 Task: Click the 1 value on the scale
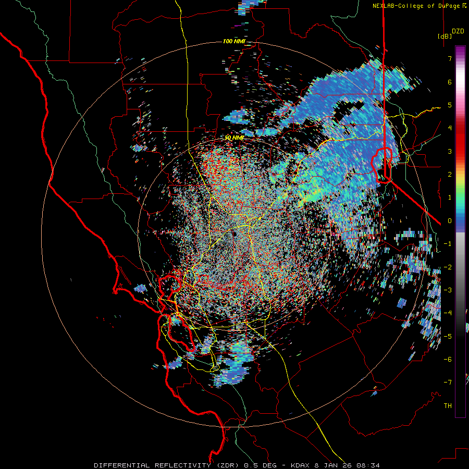click(x=450, y=198)
